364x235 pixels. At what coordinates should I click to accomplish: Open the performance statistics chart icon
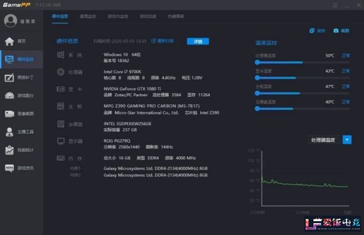(9, 150)
